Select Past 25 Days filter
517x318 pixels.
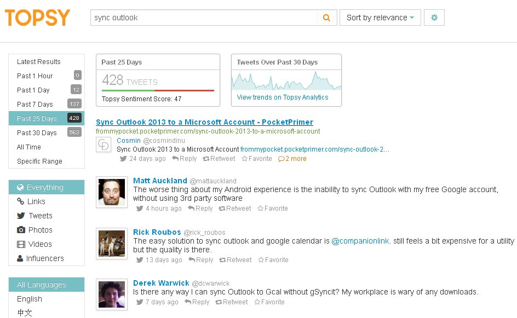(x=47, y=118)
